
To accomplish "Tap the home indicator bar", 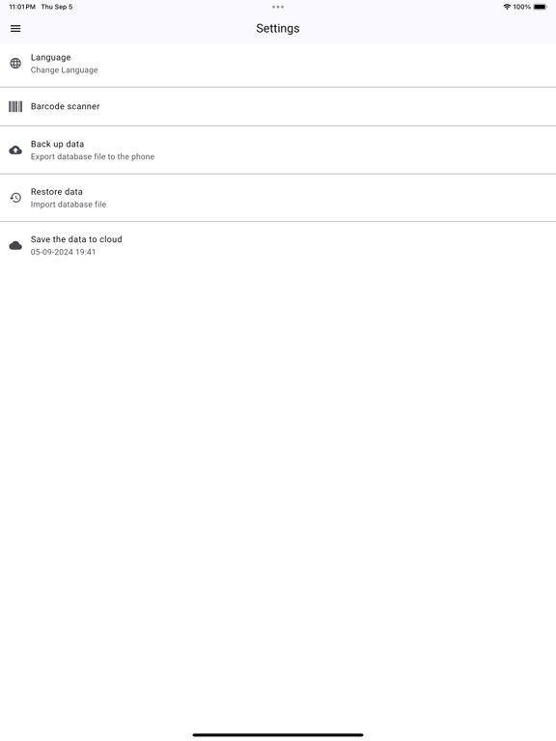I will tap(278, 735).
